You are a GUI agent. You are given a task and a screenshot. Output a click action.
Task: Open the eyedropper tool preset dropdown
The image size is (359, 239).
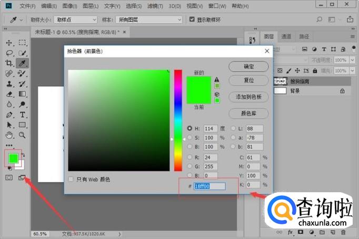[21, 20]
